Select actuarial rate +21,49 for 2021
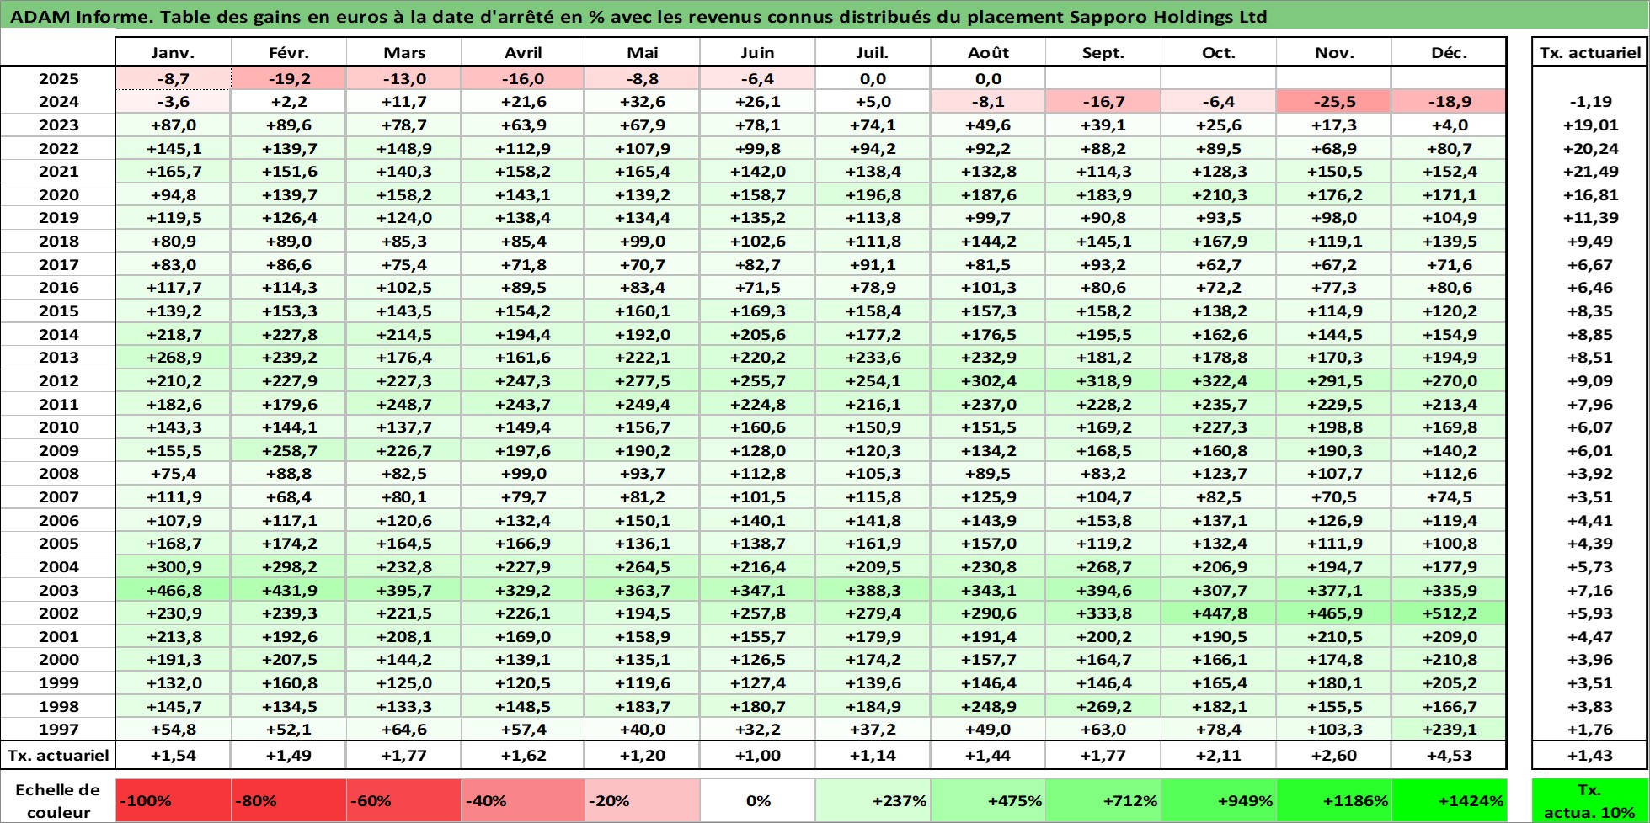 1590,172
